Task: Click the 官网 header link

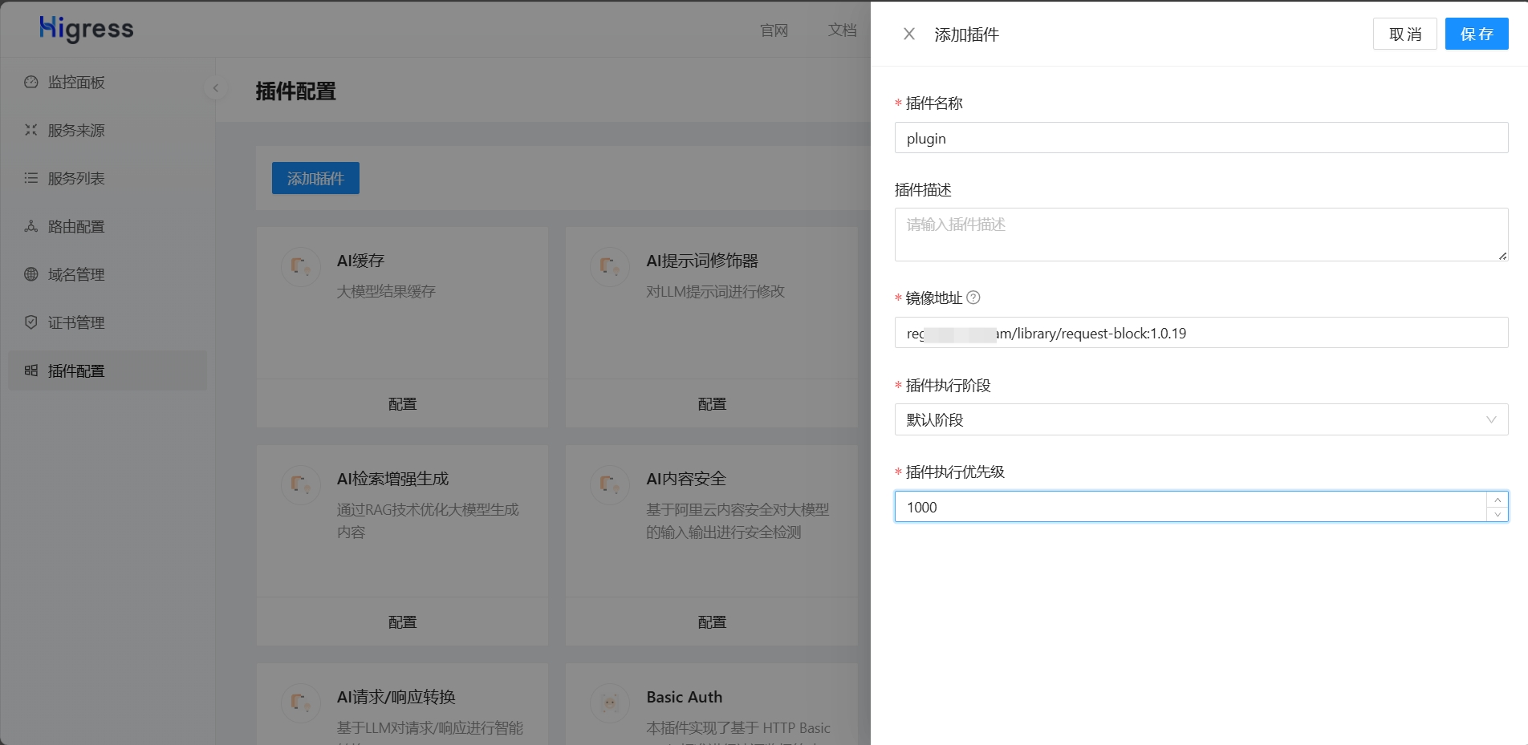Action: tap(774, 30)
